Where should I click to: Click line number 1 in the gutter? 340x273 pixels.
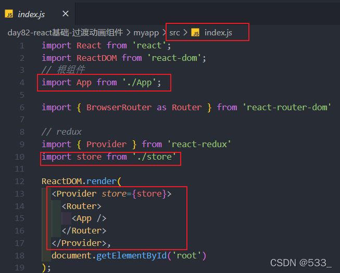coord(22,46)
